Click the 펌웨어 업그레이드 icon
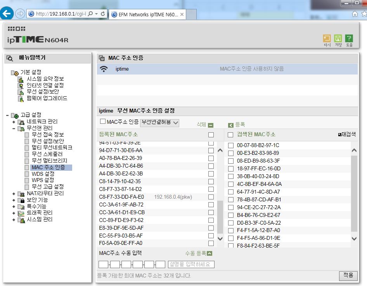This screenshot has height=286, width=367. coord(21,99)
